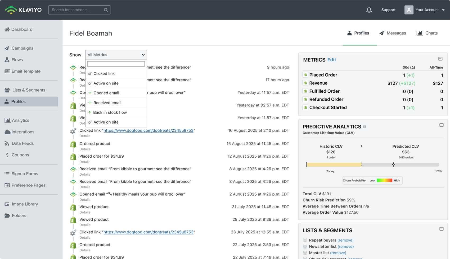The image size is (450, 259).
Task: Click the Flows icon in sidebar
Action: [7, 60]
